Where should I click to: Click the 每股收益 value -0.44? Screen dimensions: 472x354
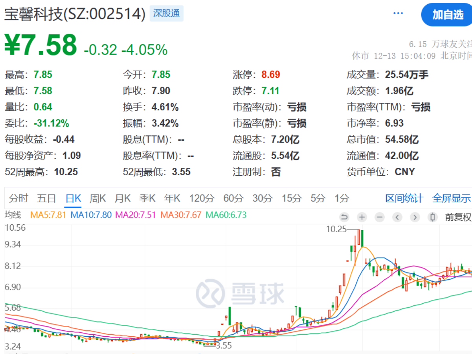64,139
